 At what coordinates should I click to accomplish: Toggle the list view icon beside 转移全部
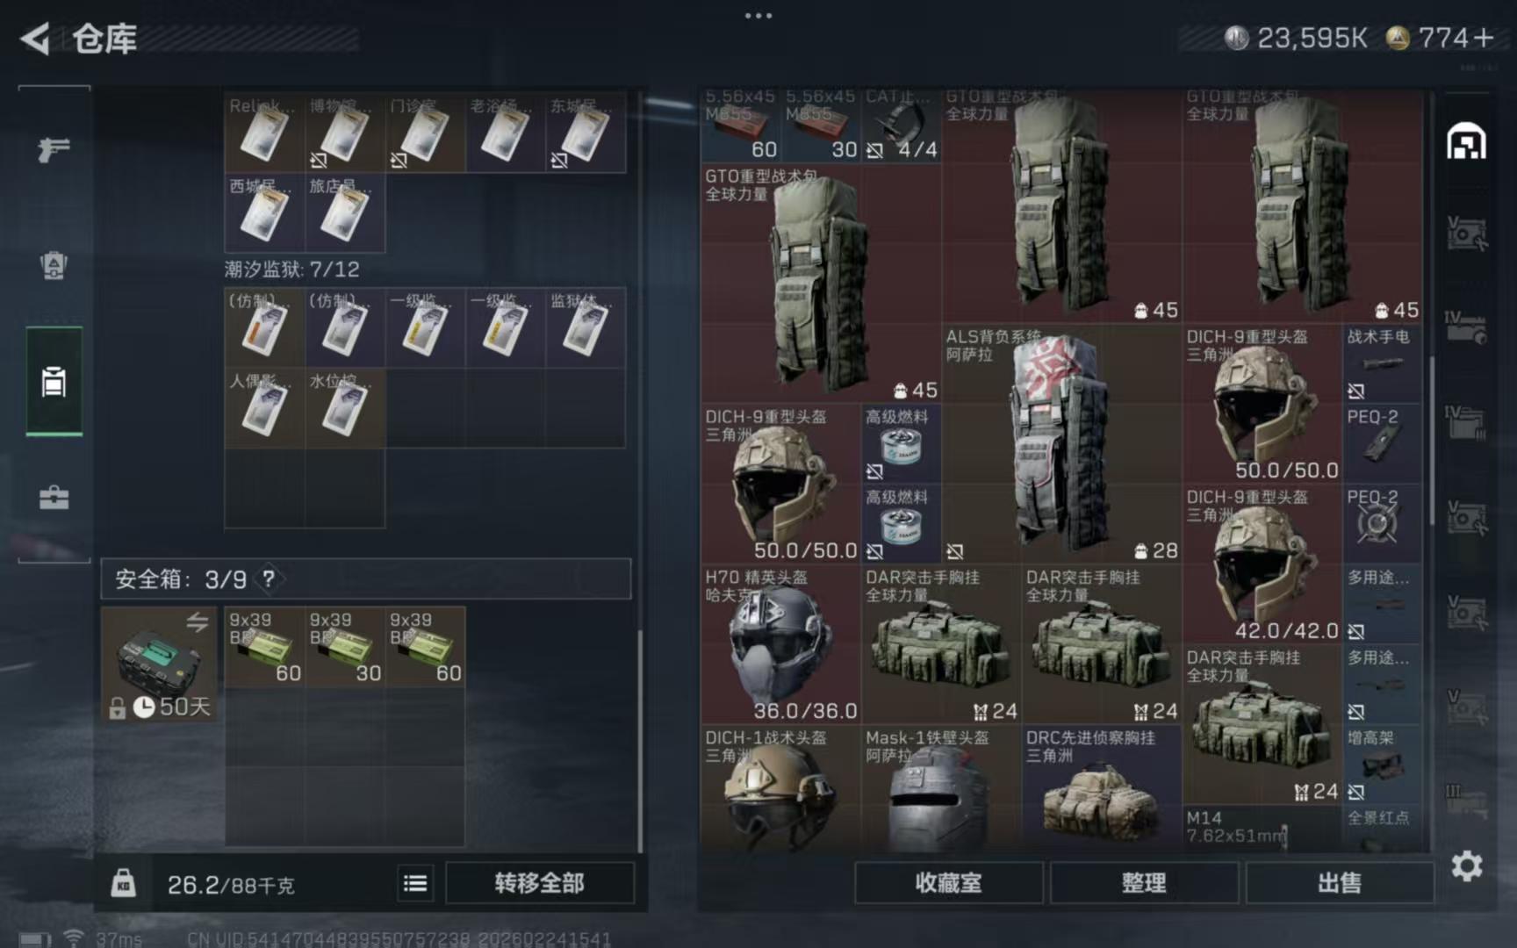415,883
